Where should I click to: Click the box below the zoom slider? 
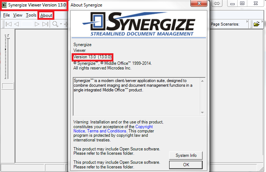(8, 86)
